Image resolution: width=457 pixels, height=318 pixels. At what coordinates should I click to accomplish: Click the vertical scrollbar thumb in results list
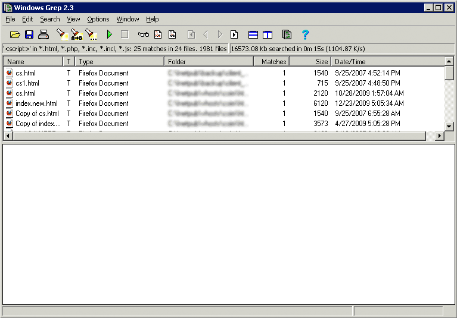click(449, 73)
